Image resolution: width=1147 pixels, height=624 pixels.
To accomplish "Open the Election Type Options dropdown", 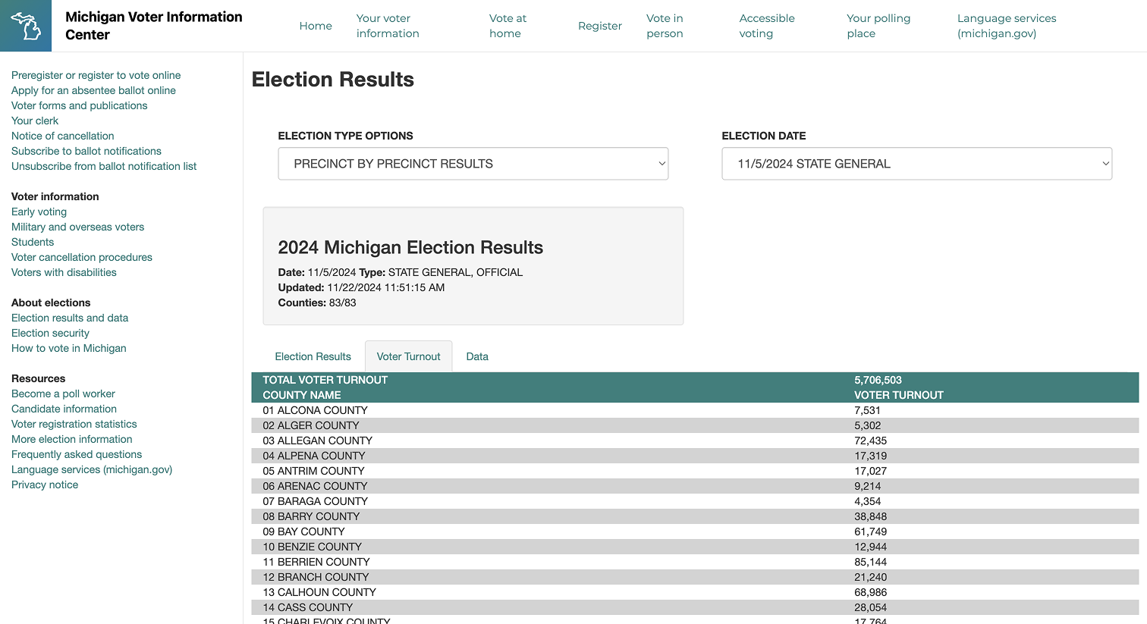I will tap(473, 164).
